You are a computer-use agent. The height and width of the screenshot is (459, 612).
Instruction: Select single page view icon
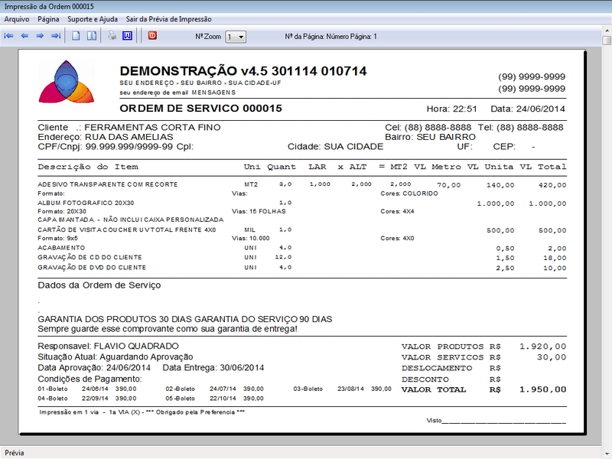[x=76, y=36]
